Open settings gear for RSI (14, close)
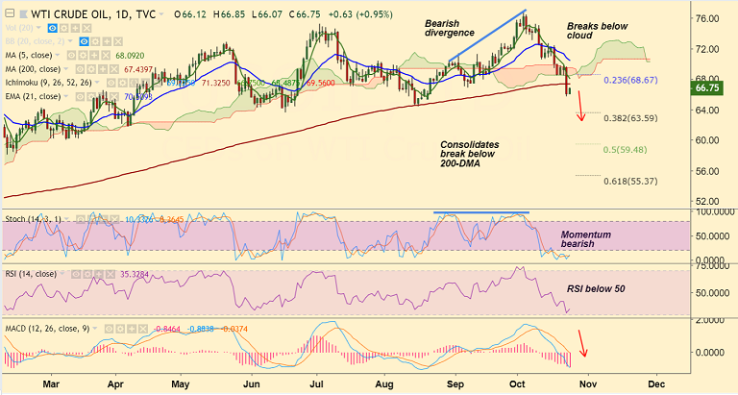This screenshot has width=738, height=395. [87, 274]
